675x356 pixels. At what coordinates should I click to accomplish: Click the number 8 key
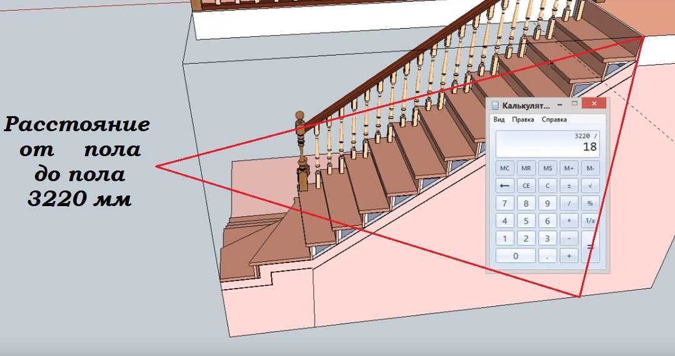(526, 203)
